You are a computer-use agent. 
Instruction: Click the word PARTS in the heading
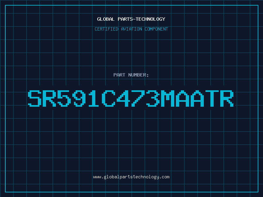tap(125, 19)
